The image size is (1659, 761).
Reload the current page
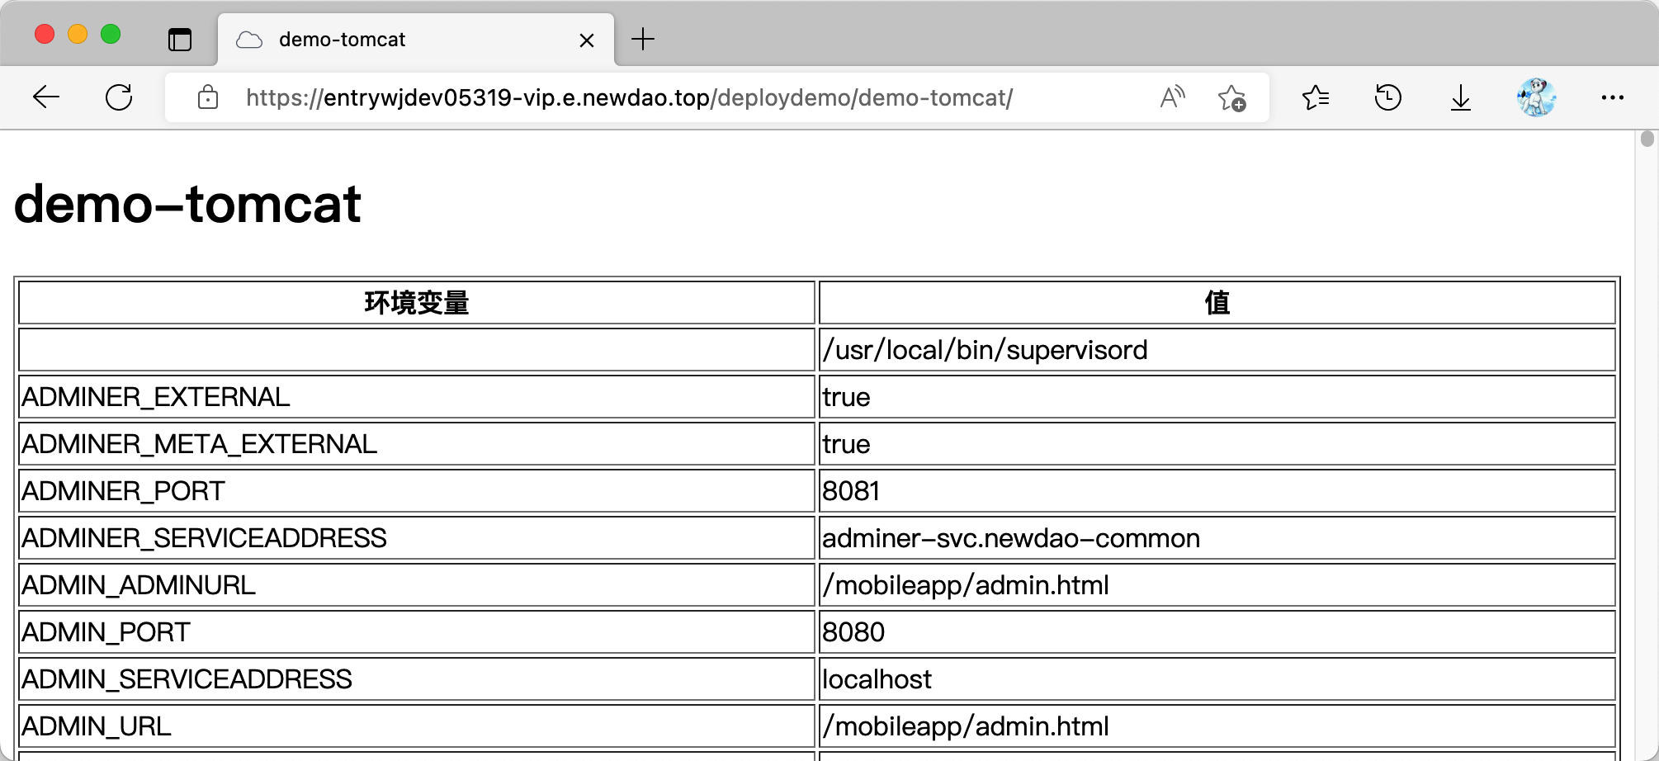click(x=119, y=97)
